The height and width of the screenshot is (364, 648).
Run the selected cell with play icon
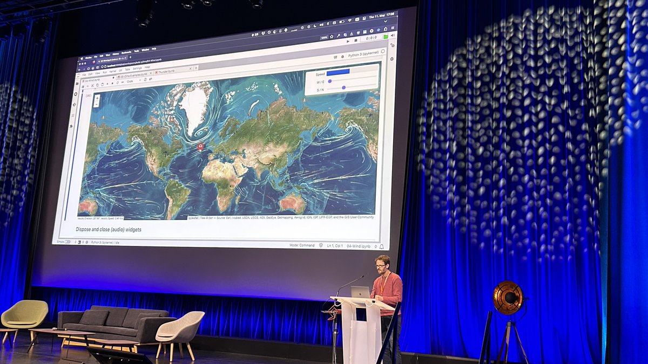coord(107,84)
